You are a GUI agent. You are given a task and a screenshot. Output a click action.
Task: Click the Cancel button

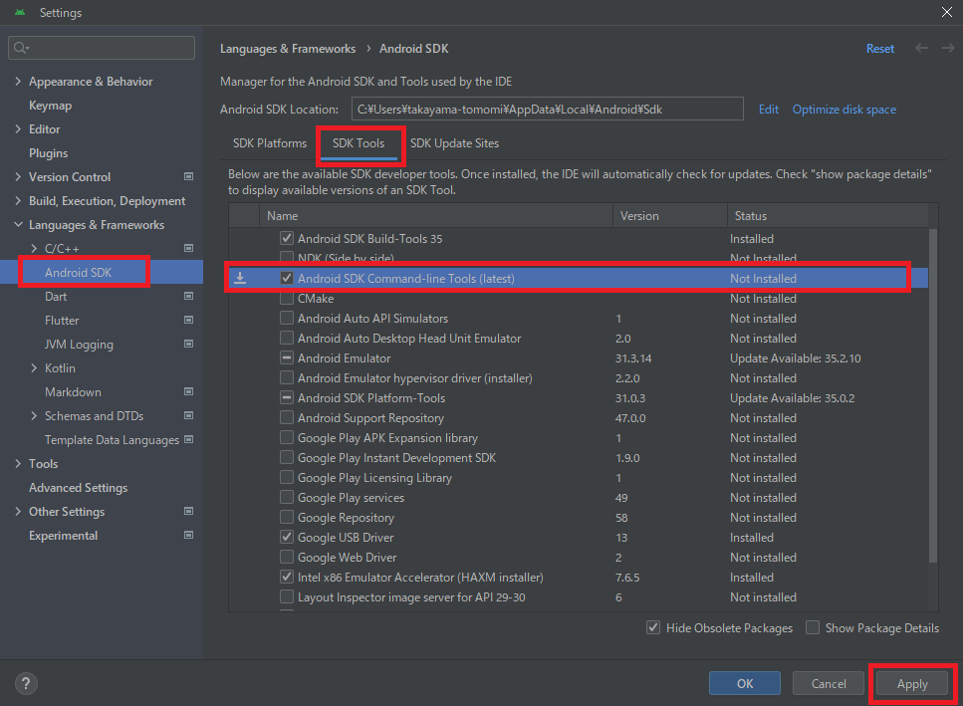(x=828, y=683)
